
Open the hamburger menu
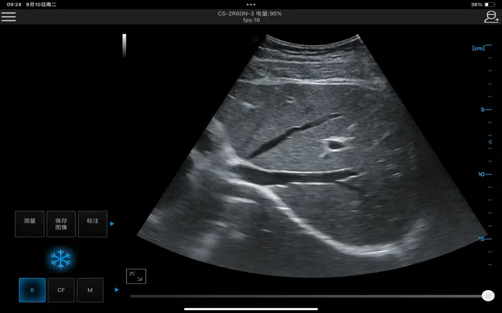pos(8,17)
